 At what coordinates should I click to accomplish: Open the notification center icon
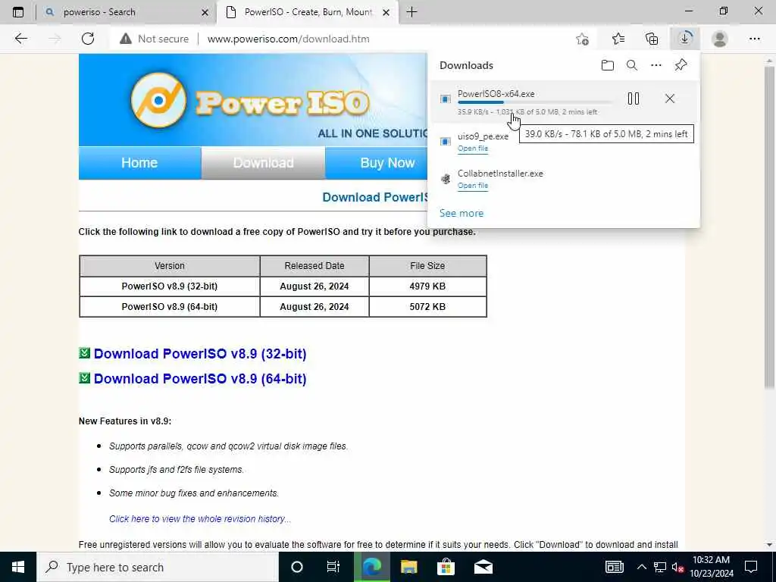point(751,567)
